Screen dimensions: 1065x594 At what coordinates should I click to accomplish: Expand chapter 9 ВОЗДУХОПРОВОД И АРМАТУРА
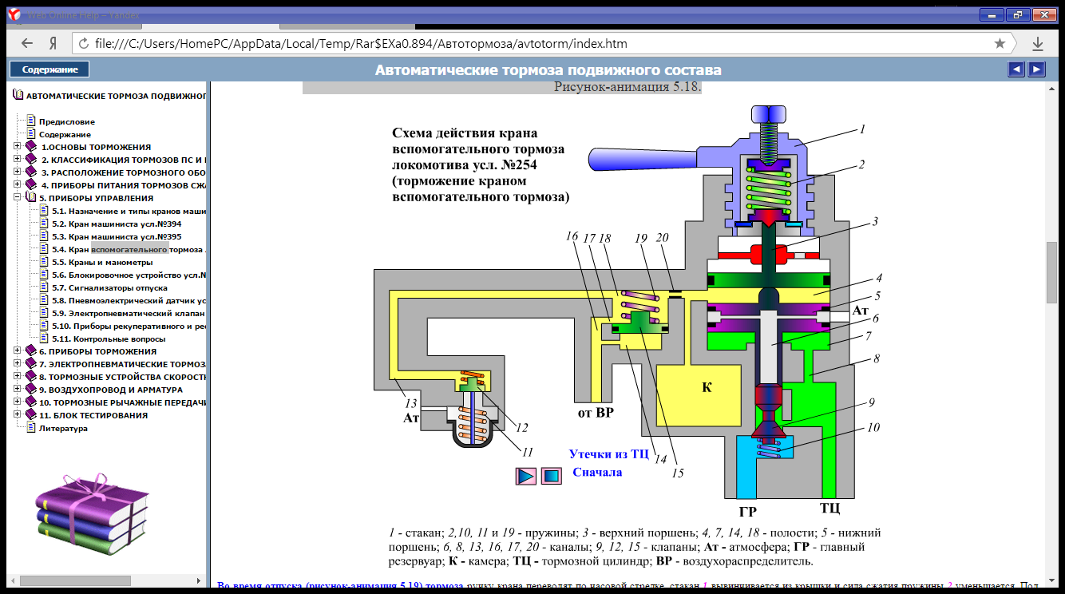pos(18,390)
